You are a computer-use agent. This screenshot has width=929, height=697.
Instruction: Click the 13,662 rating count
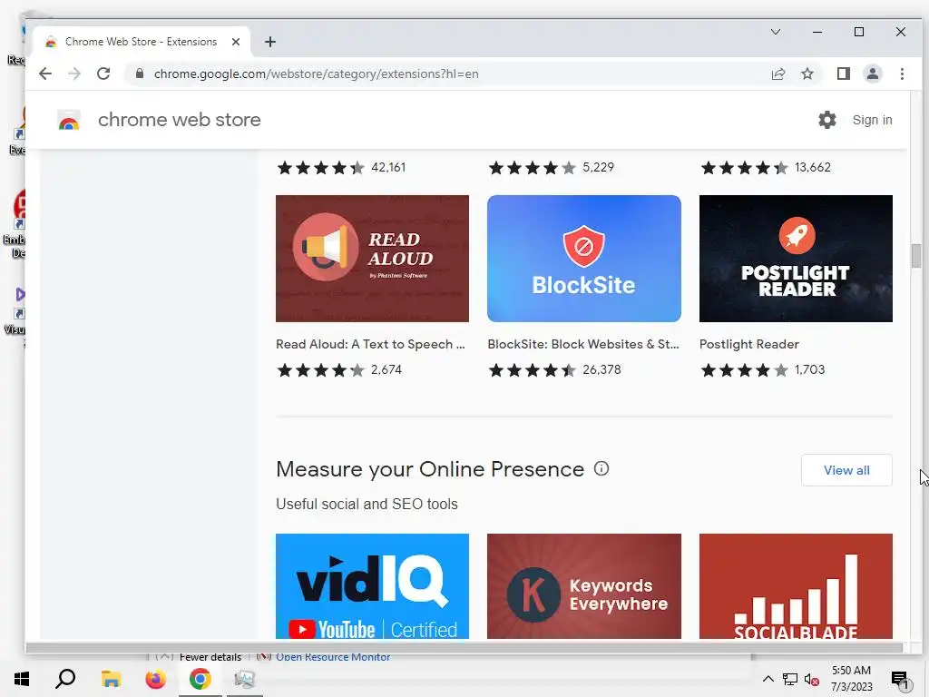click(x=812, y=167)
